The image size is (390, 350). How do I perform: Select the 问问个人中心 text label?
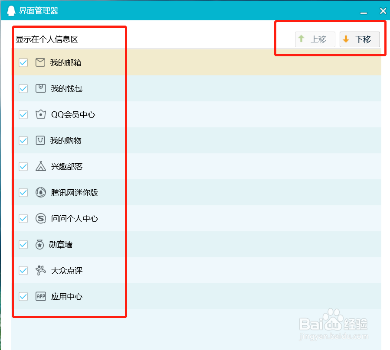(x=75, y=219)
